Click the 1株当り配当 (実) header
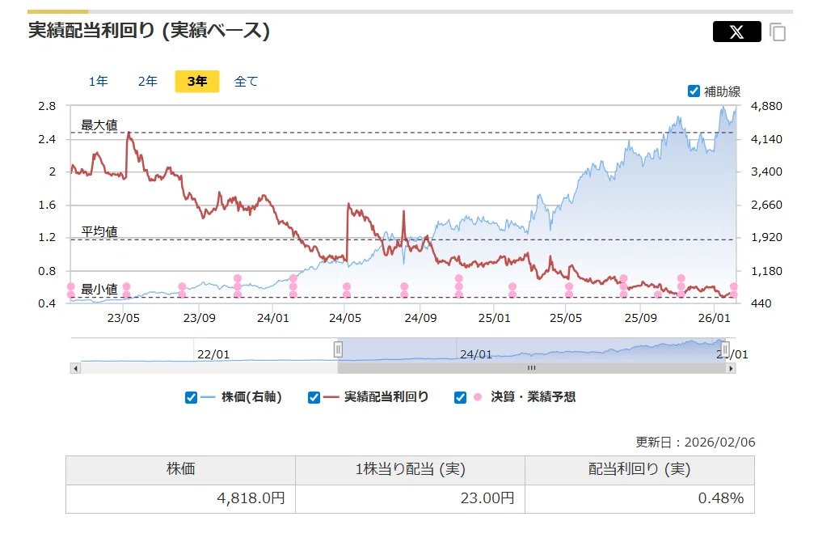This screenshot has width=814, height=542. (410, 470)
